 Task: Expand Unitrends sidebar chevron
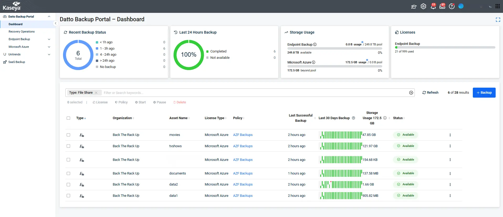pos(49,55)
